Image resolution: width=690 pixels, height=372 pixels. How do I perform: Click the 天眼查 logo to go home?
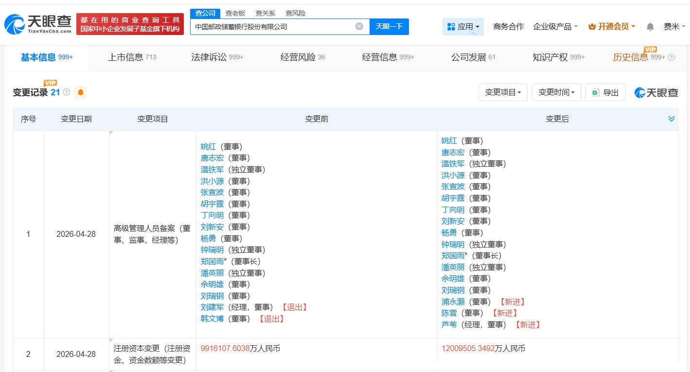pyautogui.click(x=38, y=24)
